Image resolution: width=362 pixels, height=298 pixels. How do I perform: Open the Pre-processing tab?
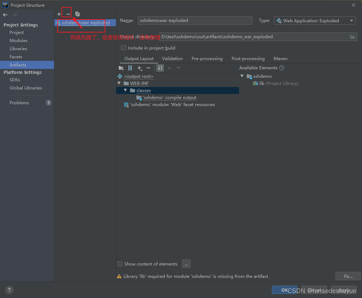tap(207, 59)
